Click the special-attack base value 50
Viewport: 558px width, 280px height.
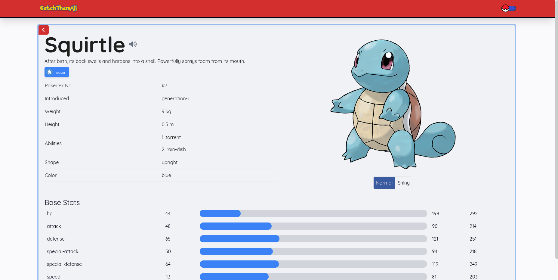[168, 251]
